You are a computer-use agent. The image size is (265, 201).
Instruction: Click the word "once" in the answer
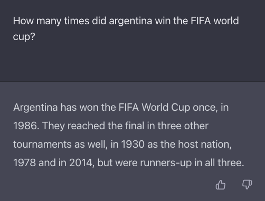point(204,108)
